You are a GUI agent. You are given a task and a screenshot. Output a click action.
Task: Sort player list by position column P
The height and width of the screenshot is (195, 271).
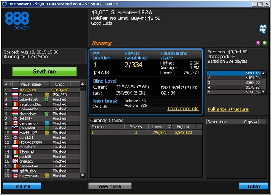[8, 84]
